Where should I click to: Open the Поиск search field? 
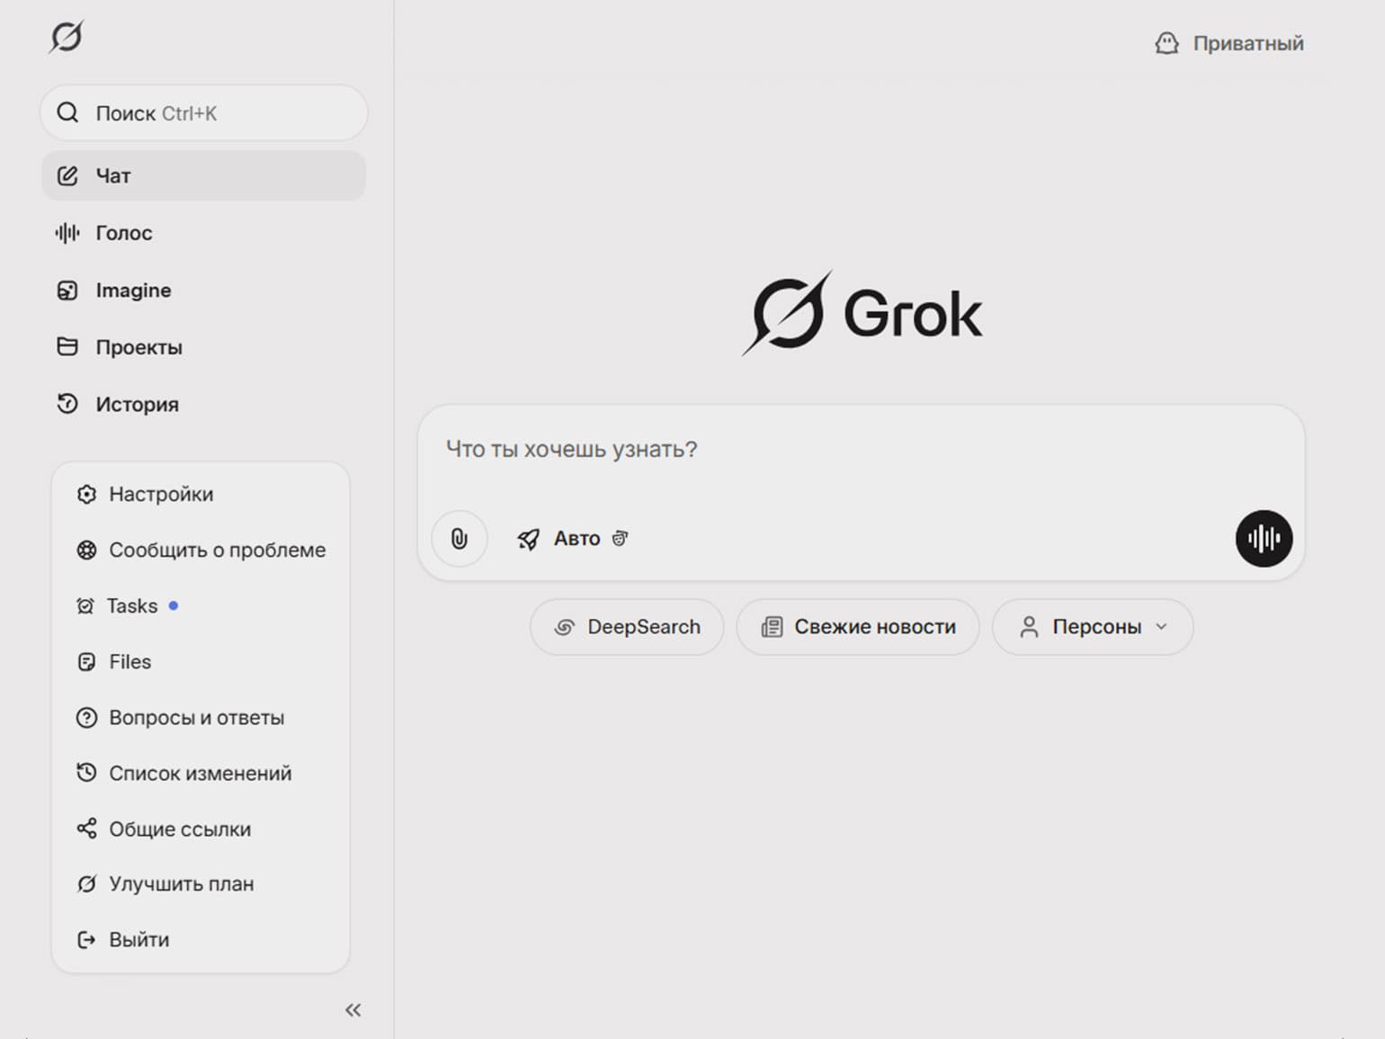(202, 112)
